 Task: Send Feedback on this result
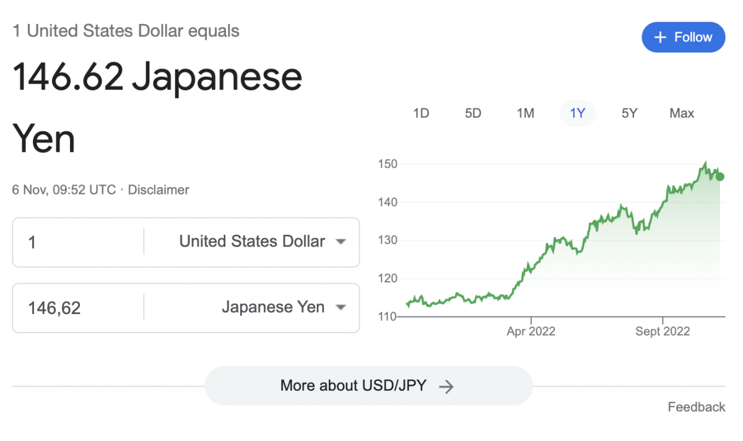click(x=697, y=407)
